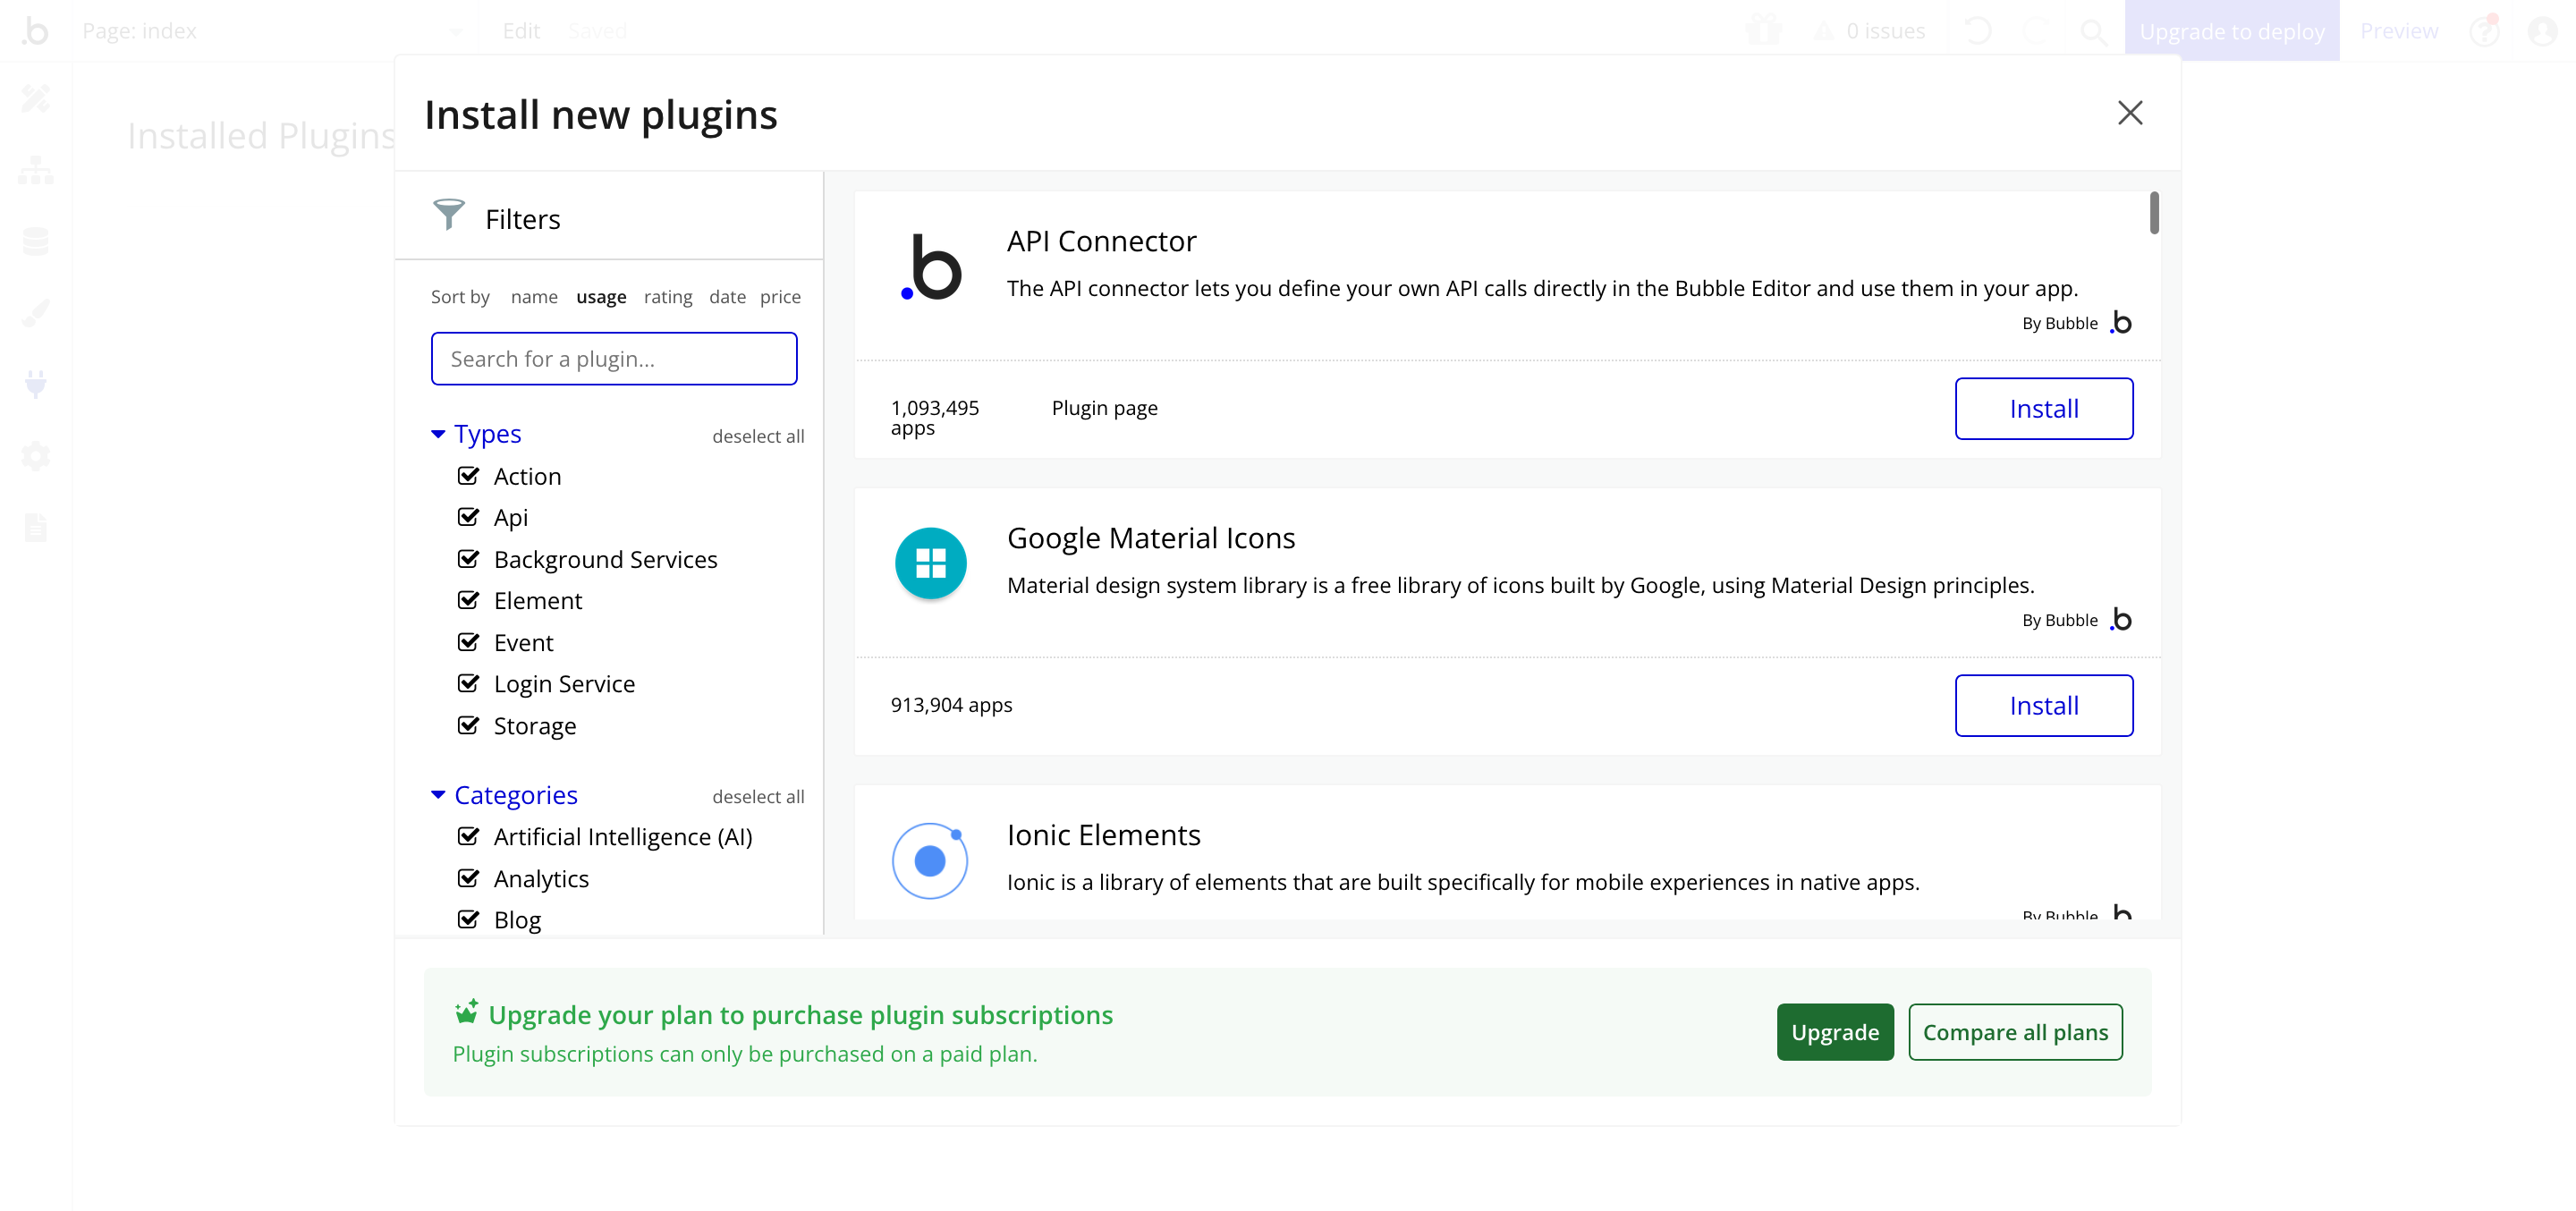Sort plugins by rating
Screen dimensions: 2576x1211
click(x=667, y=297)
